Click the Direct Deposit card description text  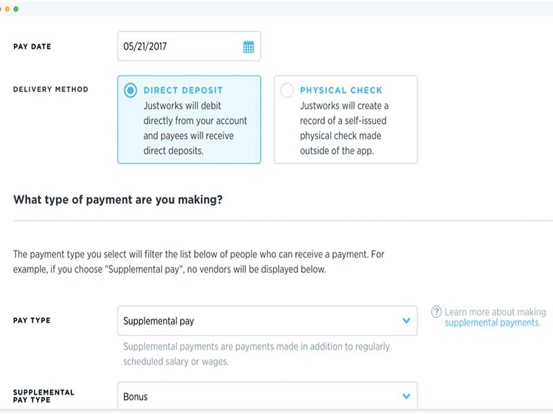click(194, 129)
